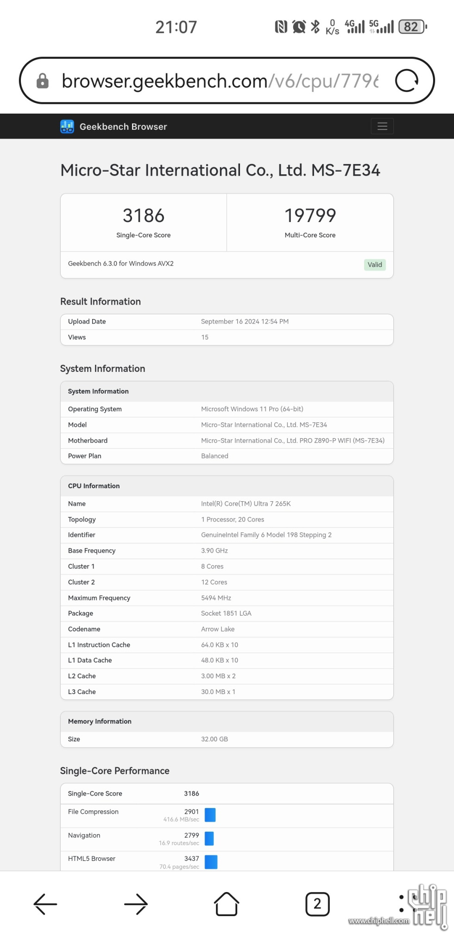Select the GenuineIntel Family 6 identifier value
The image size is (454, 937).
point(266,535)
